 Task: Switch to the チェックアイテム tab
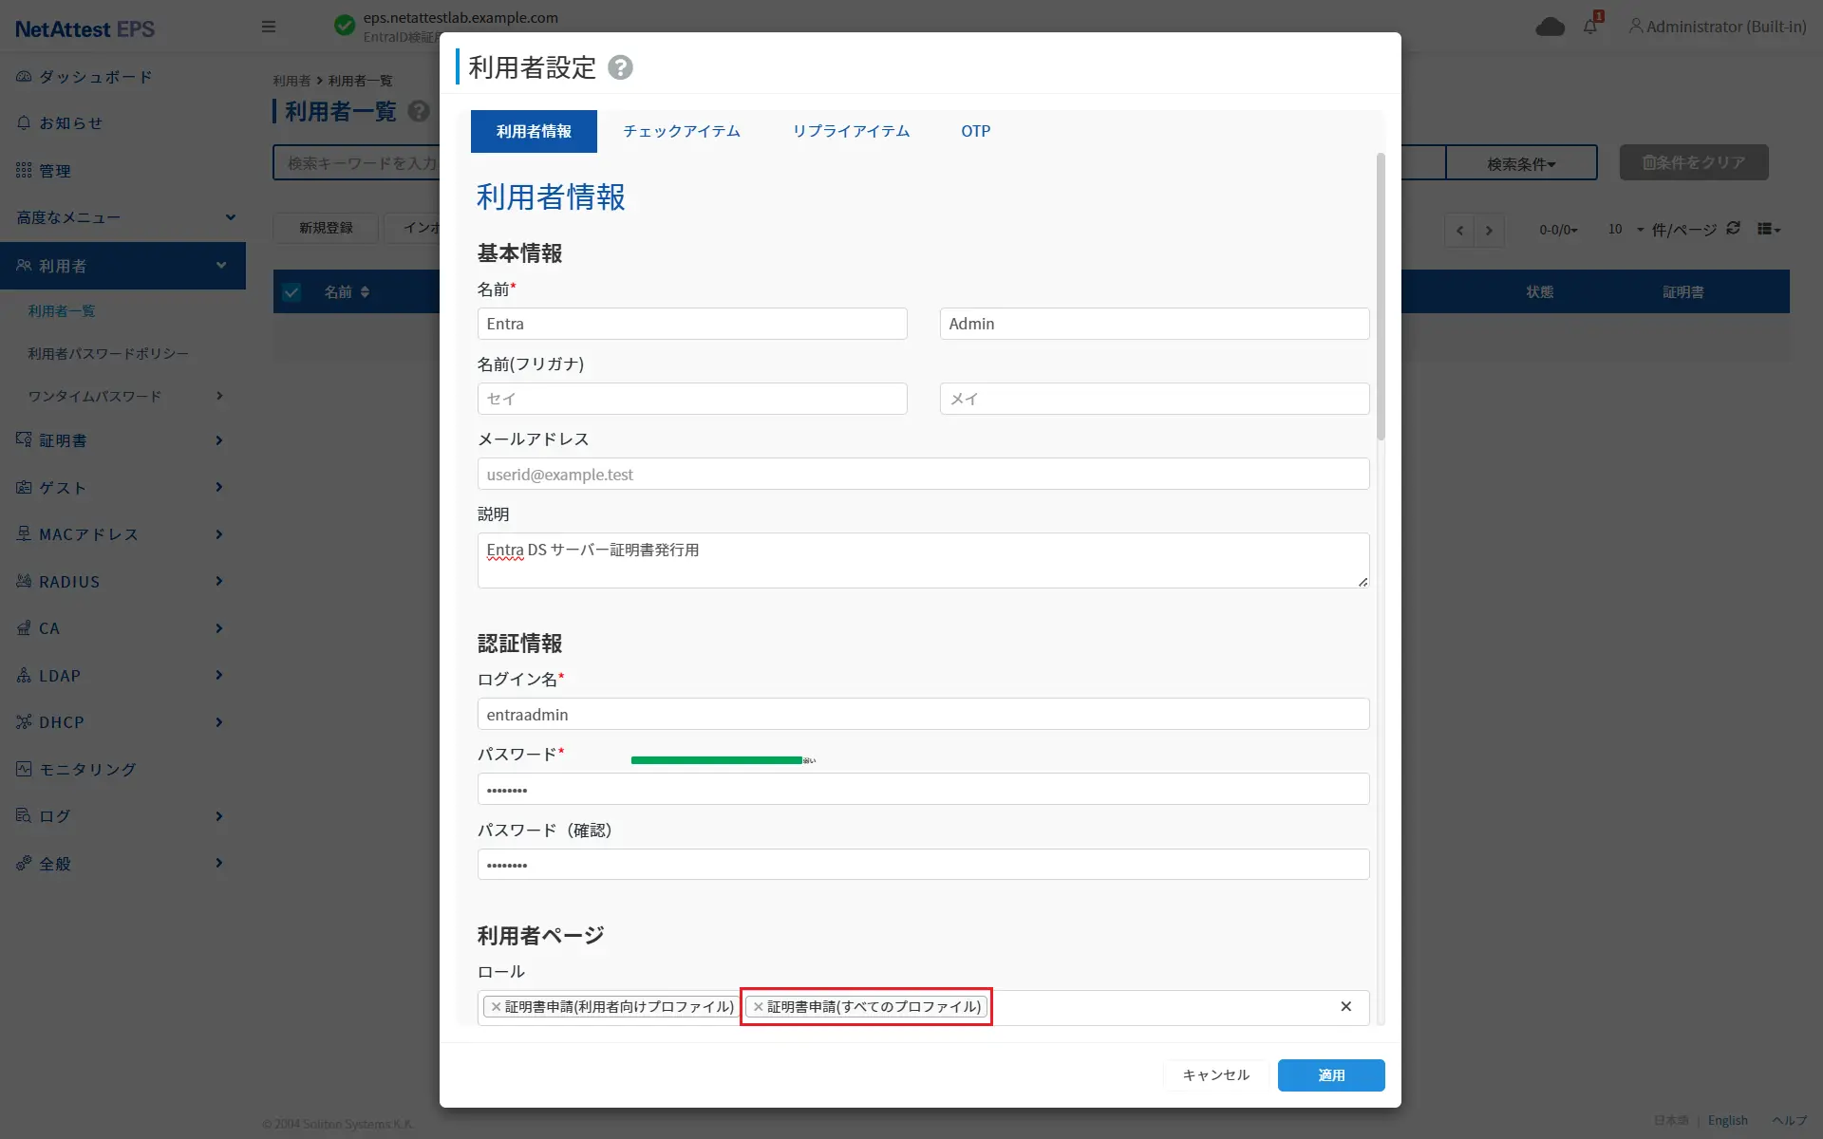(x=681, y=131)
